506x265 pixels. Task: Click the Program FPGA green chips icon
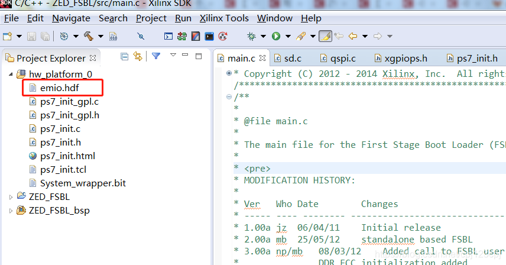coord(182,36)
